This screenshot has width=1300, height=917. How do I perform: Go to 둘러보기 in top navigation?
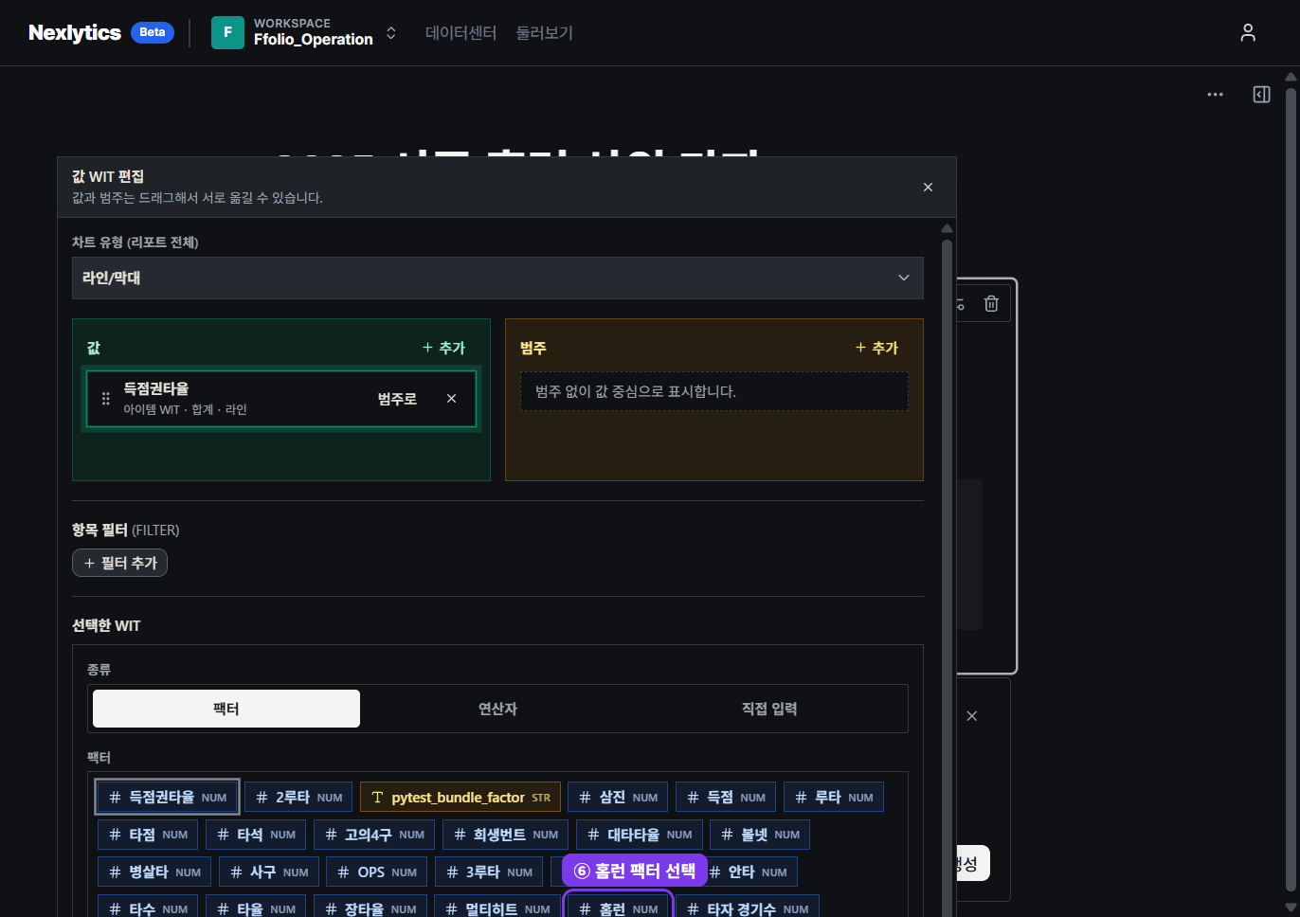coord(544,33)
